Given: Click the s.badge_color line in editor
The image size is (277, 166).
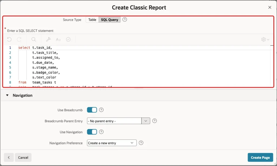Looking at the screenshot, I should (x=46, y=72).
